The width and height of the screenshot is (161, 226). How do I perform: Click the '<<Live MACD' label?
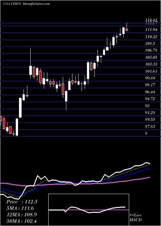coord(136,217)
